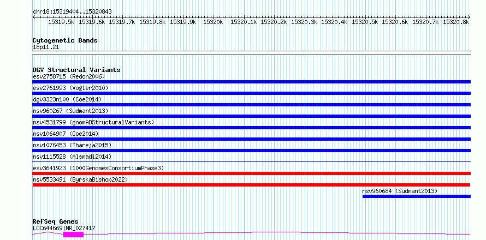
Task: Select the blue bar under dgv3323n100
Action: point(252,105)
